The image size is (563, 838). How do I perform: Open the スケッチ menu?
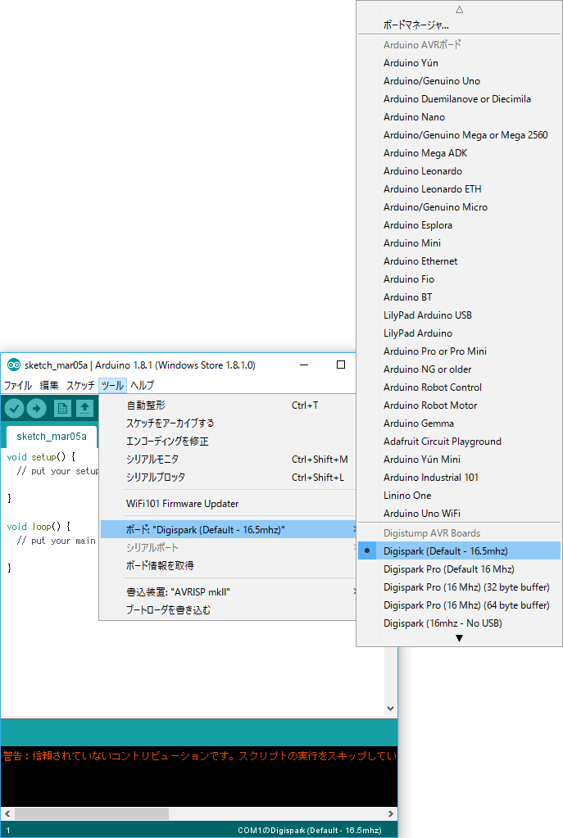(x=80, y=385)
